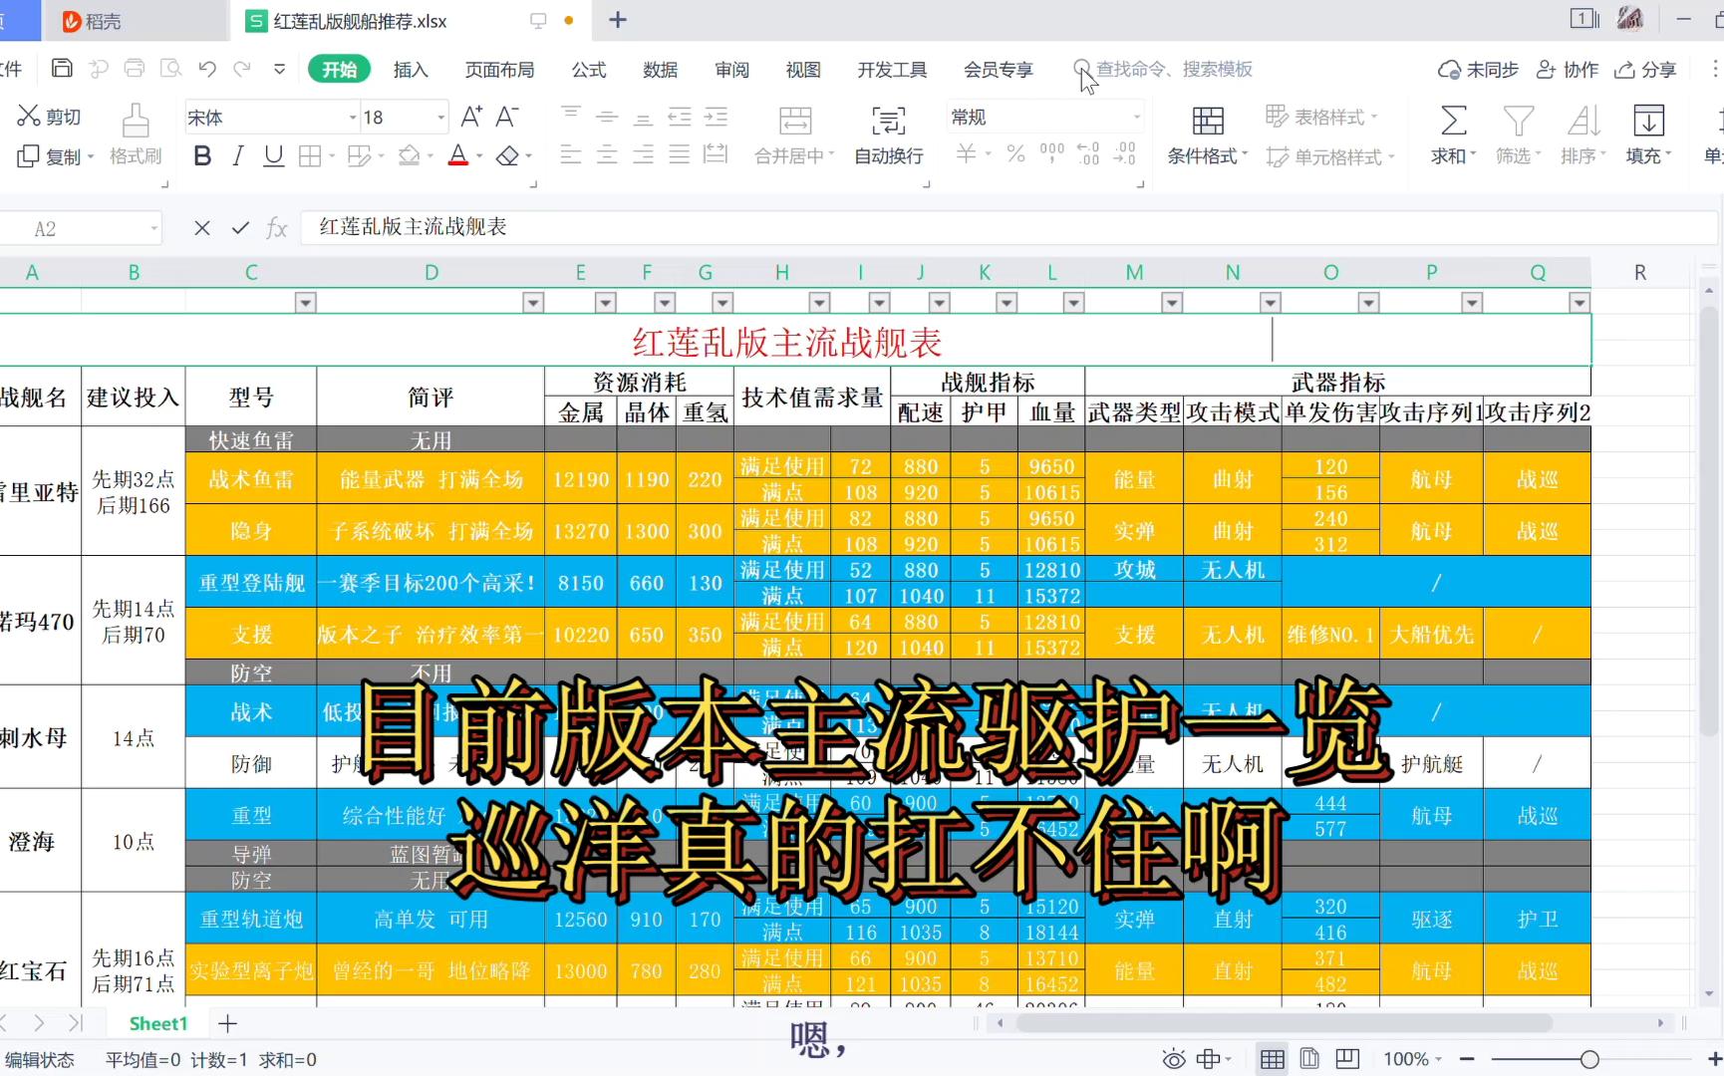Open column C filter dropdown arrow
This screenshot has width=1724, height=1076.
pyautogui.click(x=306, y=302)
